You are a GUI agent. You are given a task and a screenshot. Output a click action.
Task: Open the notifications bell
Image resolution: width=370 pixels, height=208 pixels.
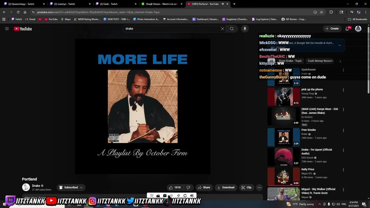pyautogui.click(x=347, y=29)
